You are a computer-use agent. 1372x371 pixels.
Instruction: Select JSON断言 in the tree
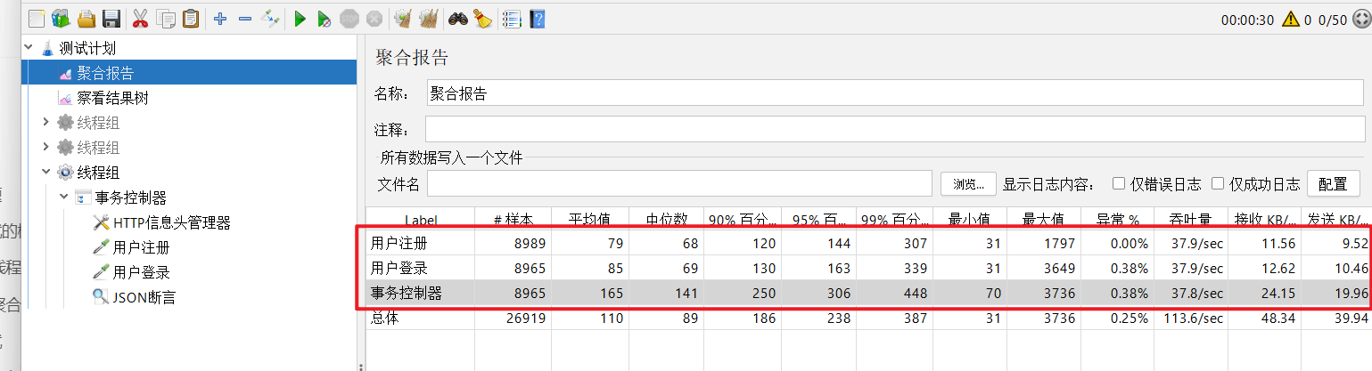144,297
